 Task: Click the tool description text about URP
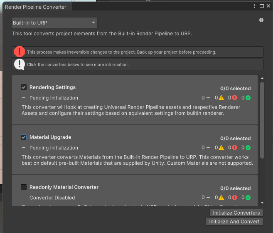[x=102, y=33]
